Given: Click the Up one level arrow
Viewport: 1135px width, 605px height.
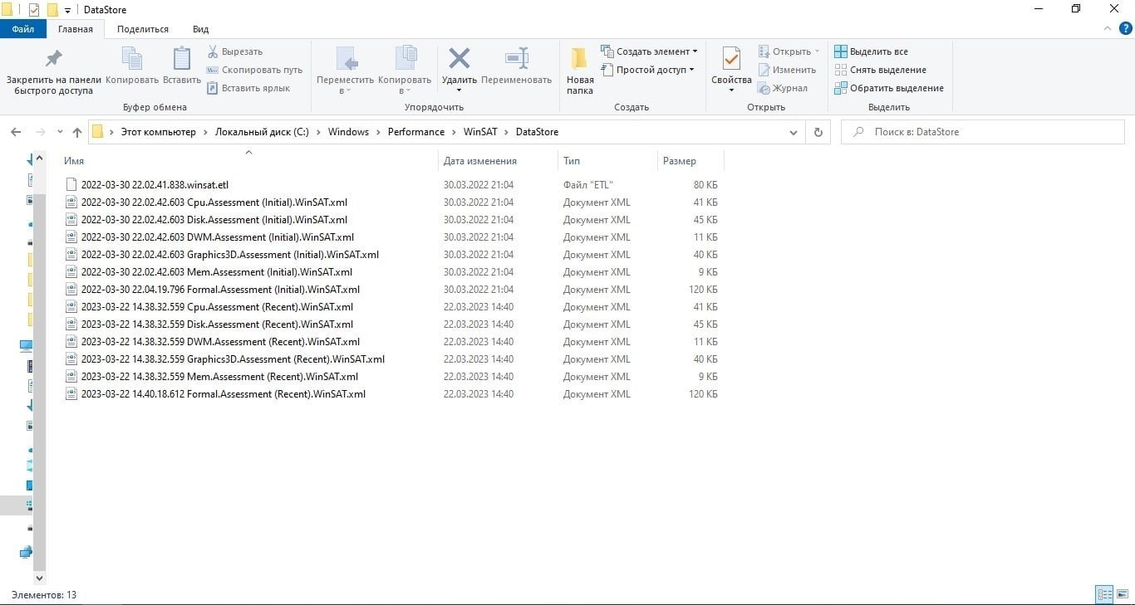Looking at the screenshot, I should coord(77,132).
